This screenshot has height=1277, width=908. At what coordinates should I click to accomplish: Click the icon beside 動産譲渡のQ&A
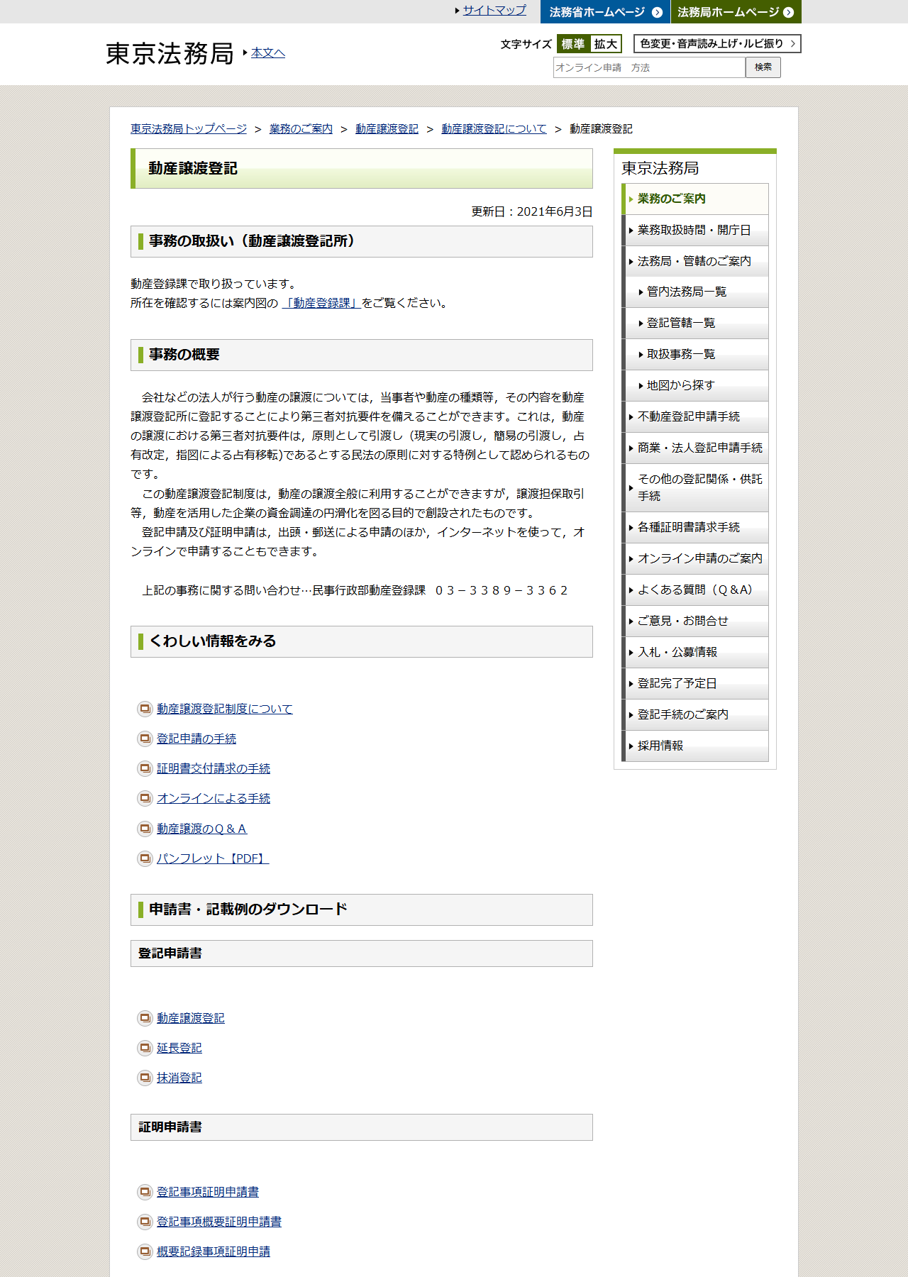(145, 829)
